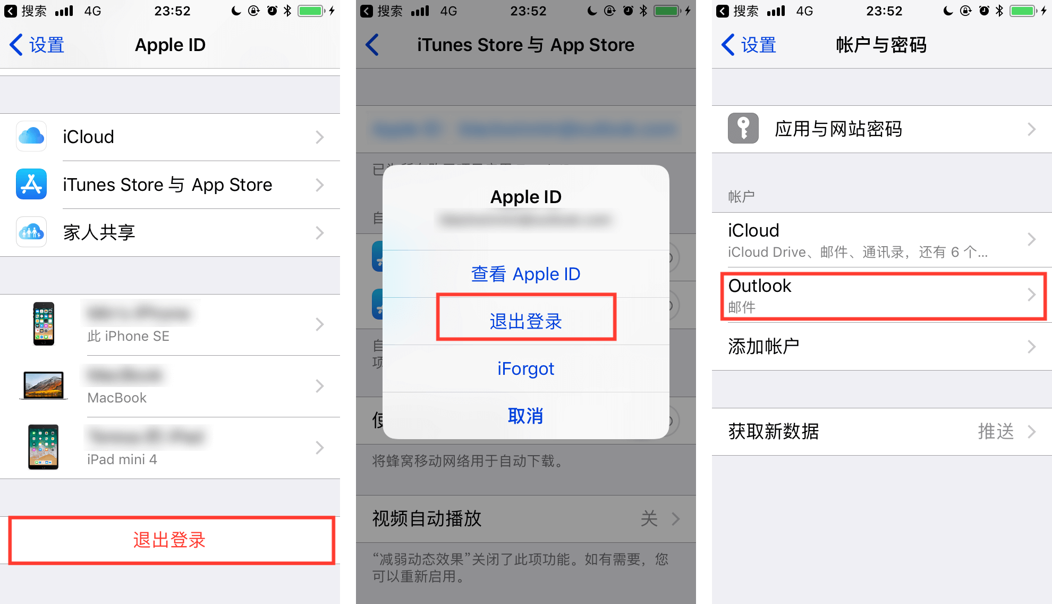Screen dimensions: 1052x604
Task: Open 视频自动播放 setting row
Action: tap(526, 519)
